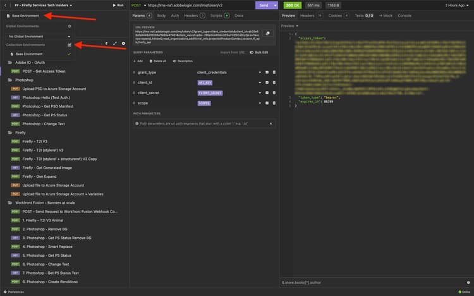This screenshot has width=474, height=296.
Task: Toggle the client_id parameter enabled checkbox
Action: tap(267, 83)
